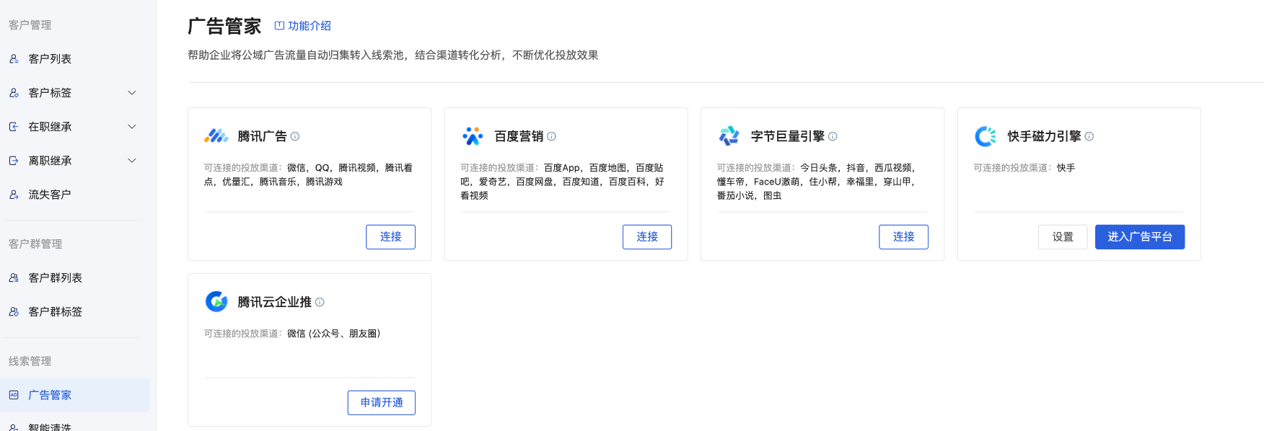Click the 快手磁力引擎 card title
The height and width of the screenshot is (431, 1264).
click(x=1045, y=136)
